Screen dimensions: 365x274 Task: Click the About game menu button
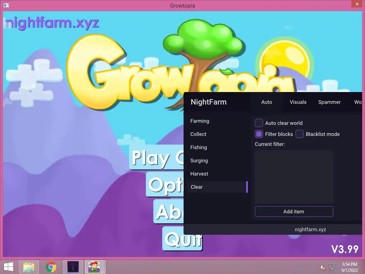click(x=169, y=212)
